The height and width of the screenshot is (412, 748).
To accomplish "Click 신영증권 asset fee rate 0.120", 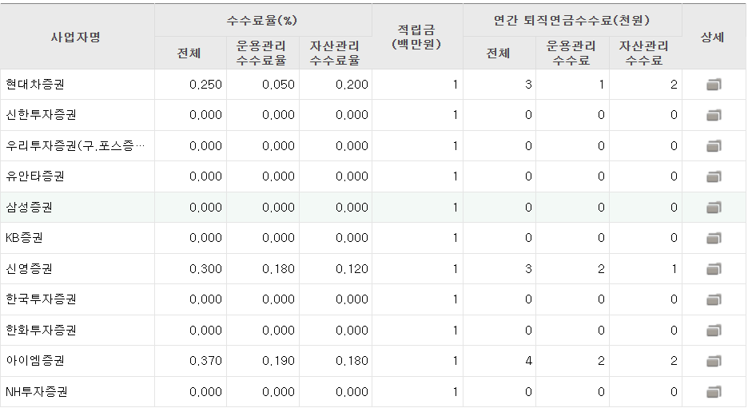I will click(x=352, y=269).
